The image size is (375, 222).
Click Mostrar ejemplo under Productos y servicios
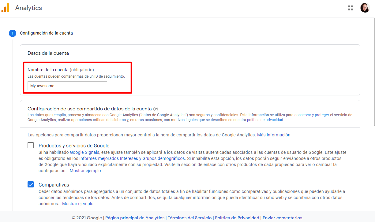point(85,171)
